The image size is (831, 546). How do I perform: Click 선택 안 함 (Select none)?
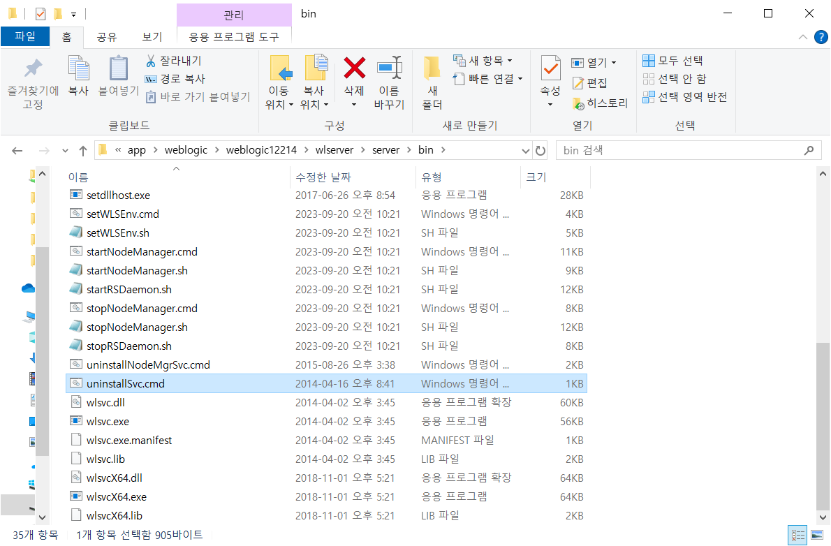(x=675, y=78)
